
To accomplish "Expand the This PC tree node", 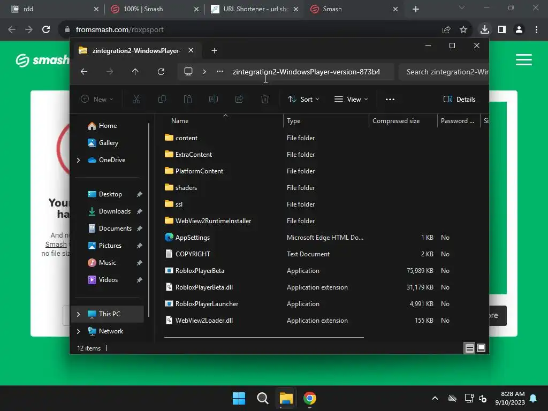I will (78, 314).
